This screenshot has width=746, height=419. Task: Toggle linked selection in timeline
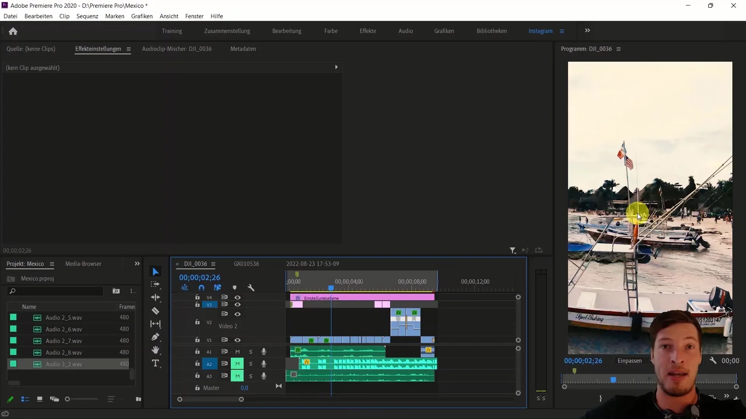[x=218, y=288]
